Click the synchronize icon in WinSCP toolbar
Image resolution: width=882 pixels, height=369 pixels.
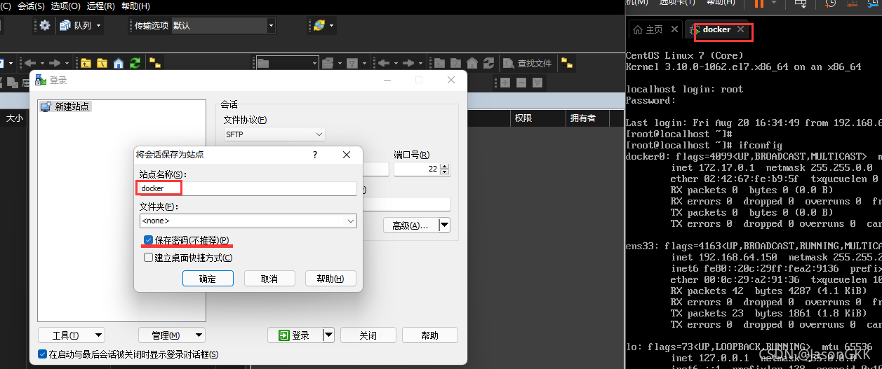319,25
